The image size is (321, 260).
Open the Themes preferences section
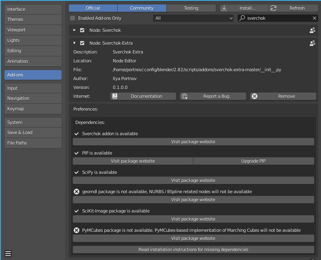coord(33,19)
